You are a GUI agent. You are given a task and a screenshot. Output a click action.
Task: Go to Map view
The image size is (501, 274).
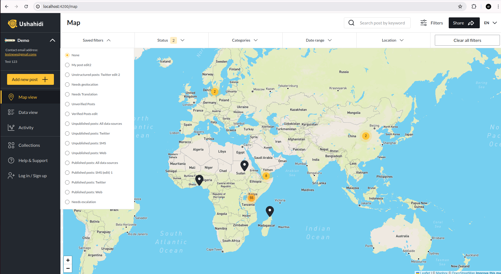click(x=30, y=97)
